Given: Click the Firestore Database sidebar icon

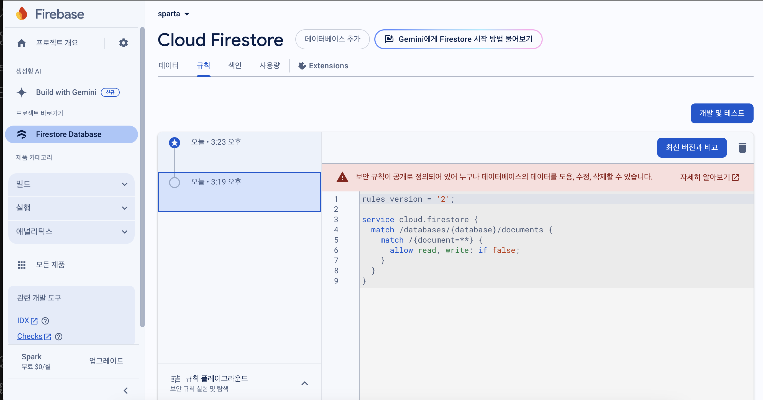Looking at the screenshot, I should [22, 134].
